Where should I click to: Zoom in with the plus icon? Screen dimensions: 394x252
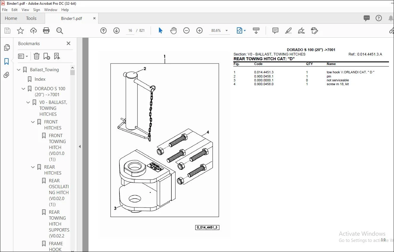pyautogui.click(x=200, y=31)
